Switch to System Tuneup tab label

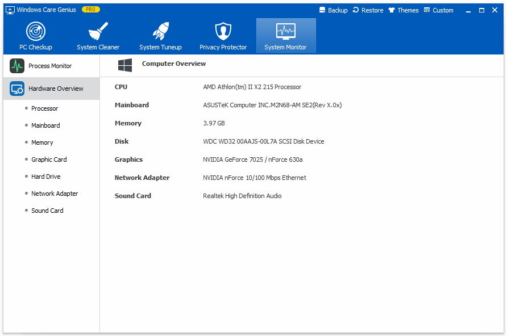(x=160, y=47)
